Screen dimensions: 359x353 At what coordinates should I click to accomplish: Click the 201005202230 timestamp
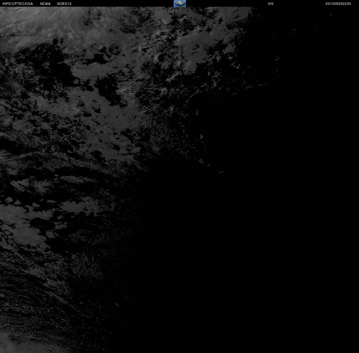[338, 4]
